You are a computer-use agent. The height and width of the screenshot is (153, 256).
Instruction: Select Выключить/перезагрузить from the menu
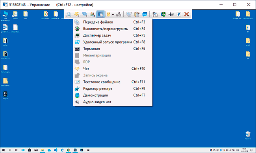click(x=113, y=29)
